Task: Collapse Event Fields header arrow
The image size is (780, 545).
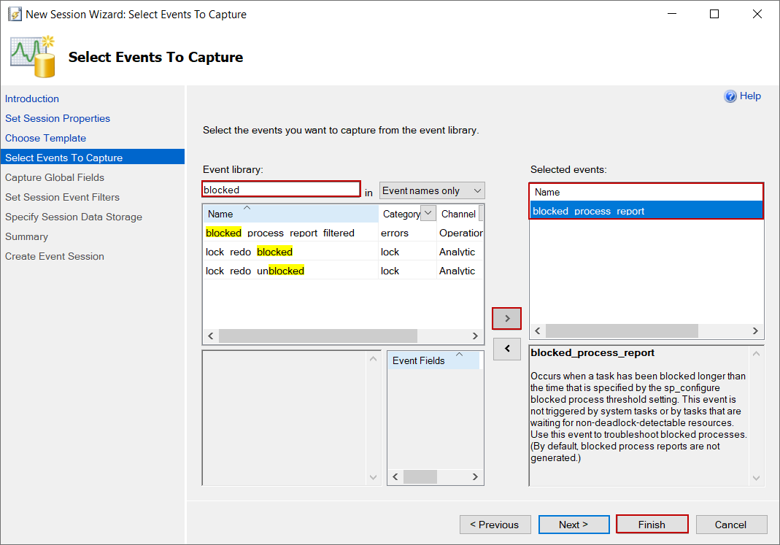Action: click(x=459, y=355)
